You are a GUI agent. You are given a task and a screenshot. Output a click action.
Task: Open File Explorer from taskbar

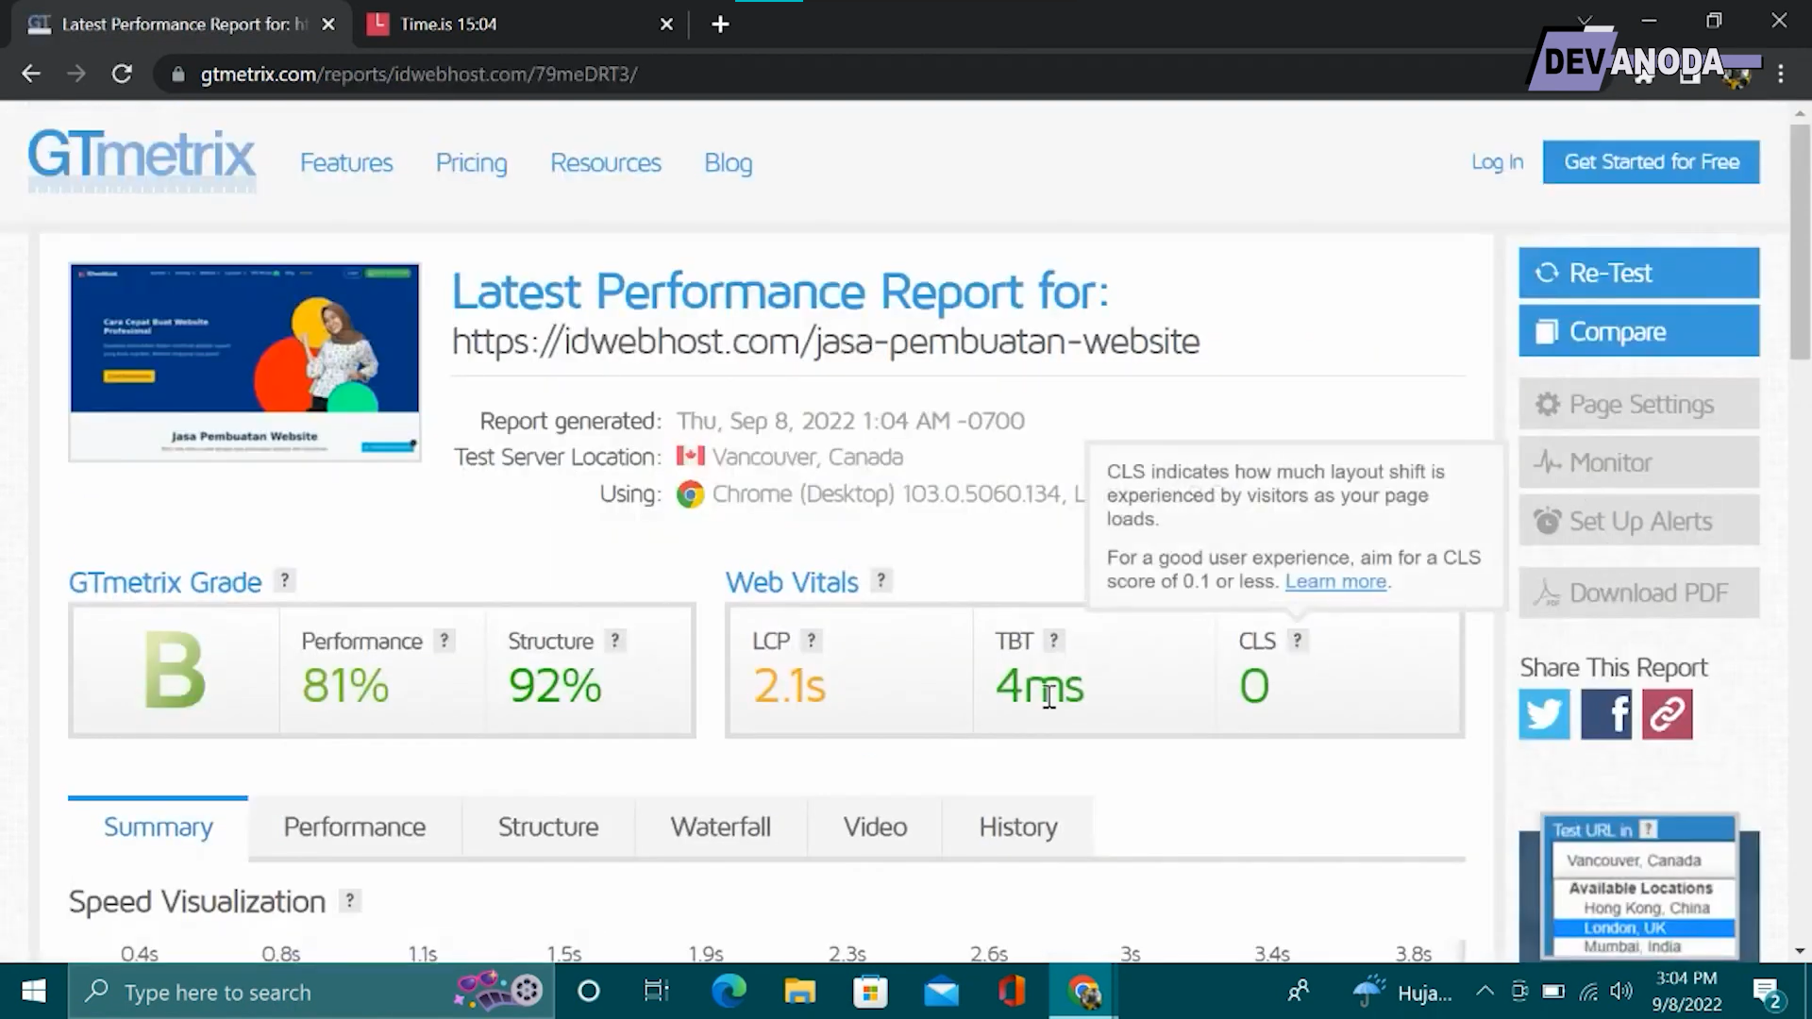click(799, 992)
